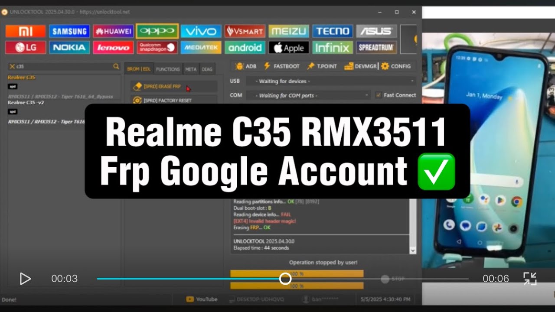The width and height of the screenshot is (555, 312).
Task: Select the Infinix brand tile
Action: (333, 47)
